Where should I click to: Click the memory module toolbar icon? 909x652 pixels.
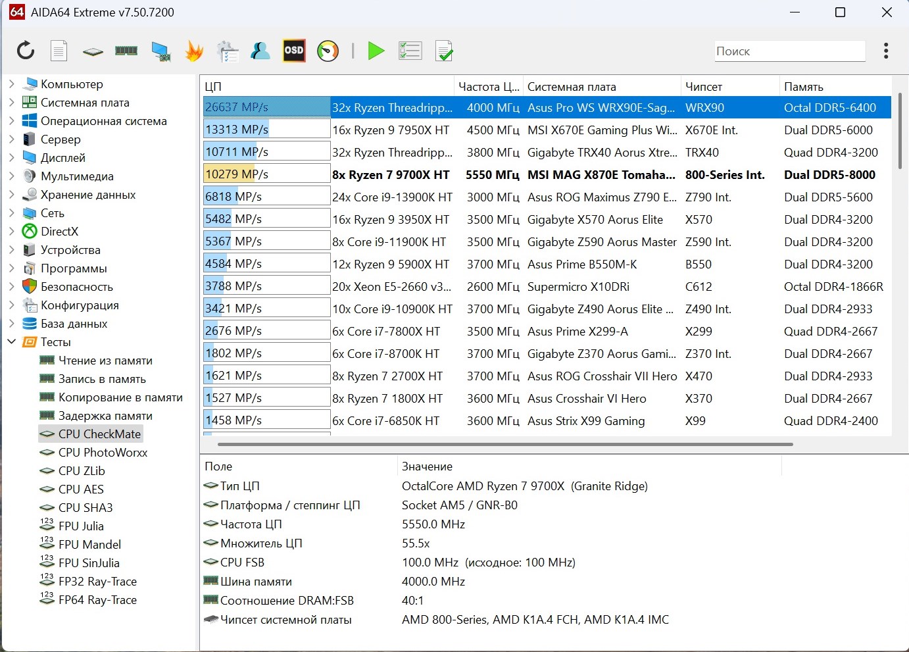point(126,51)
